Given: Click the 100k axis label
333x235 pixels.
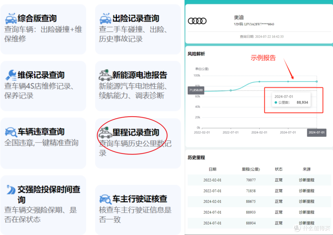Looking at the screenshot, I should click(197, 76).
